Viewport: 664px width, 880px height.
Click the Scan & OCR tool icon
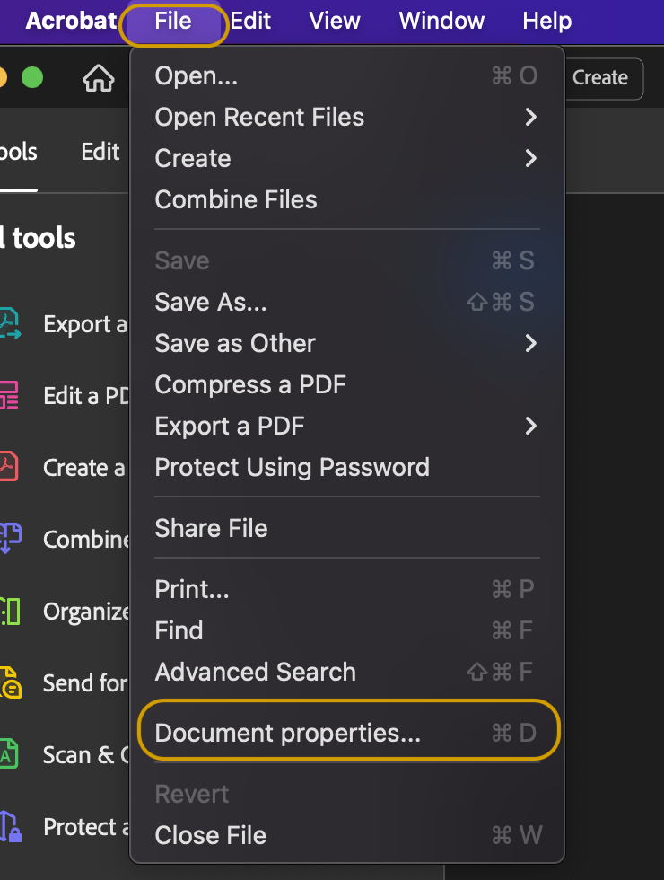(9, 755)
